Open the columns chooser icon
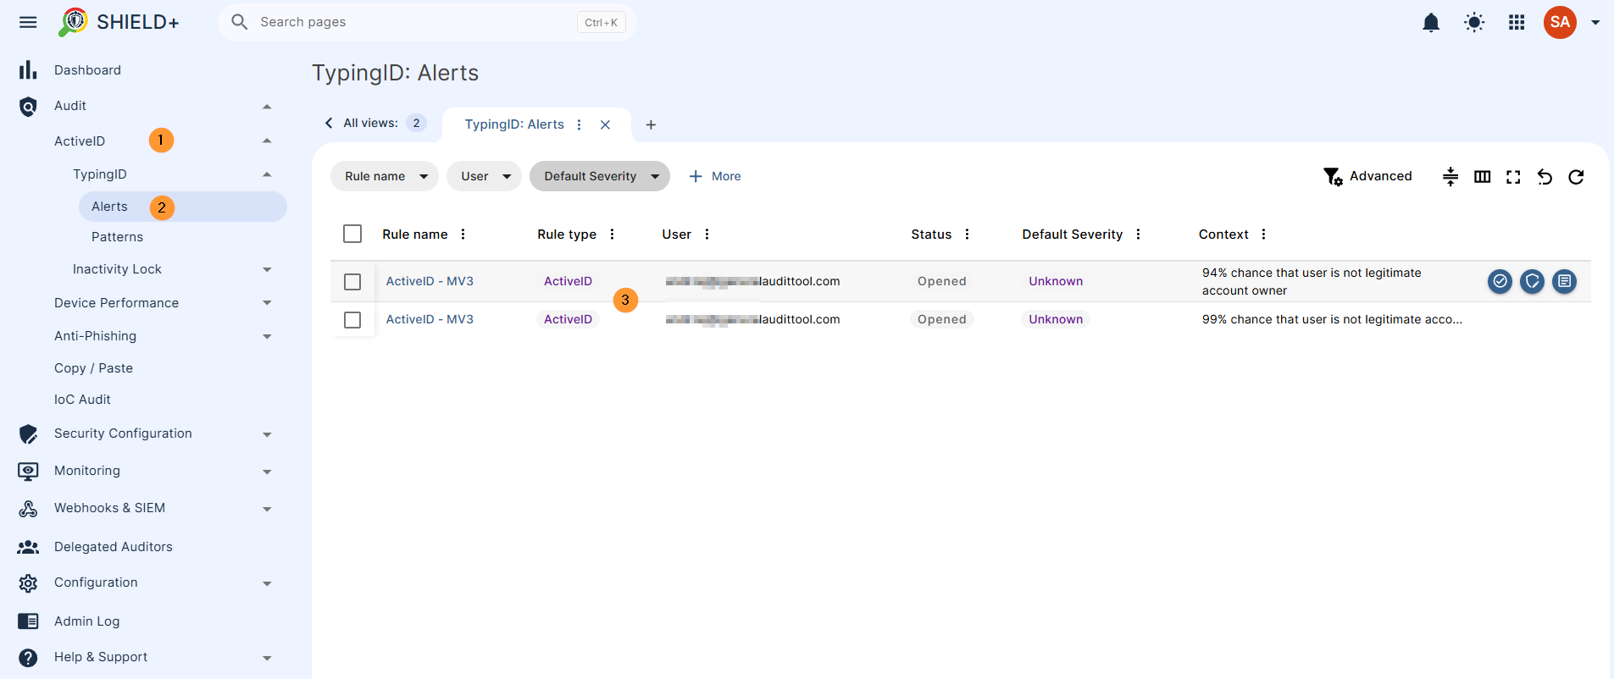 click(1482, 176)
